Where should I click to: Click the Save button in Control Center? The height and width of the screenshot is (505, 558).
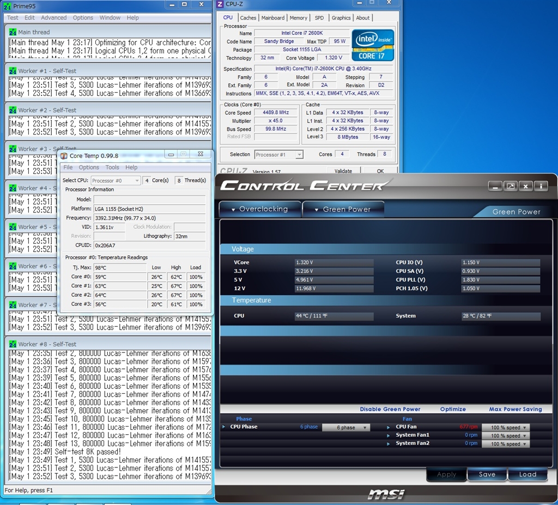[x=487, y=474]
